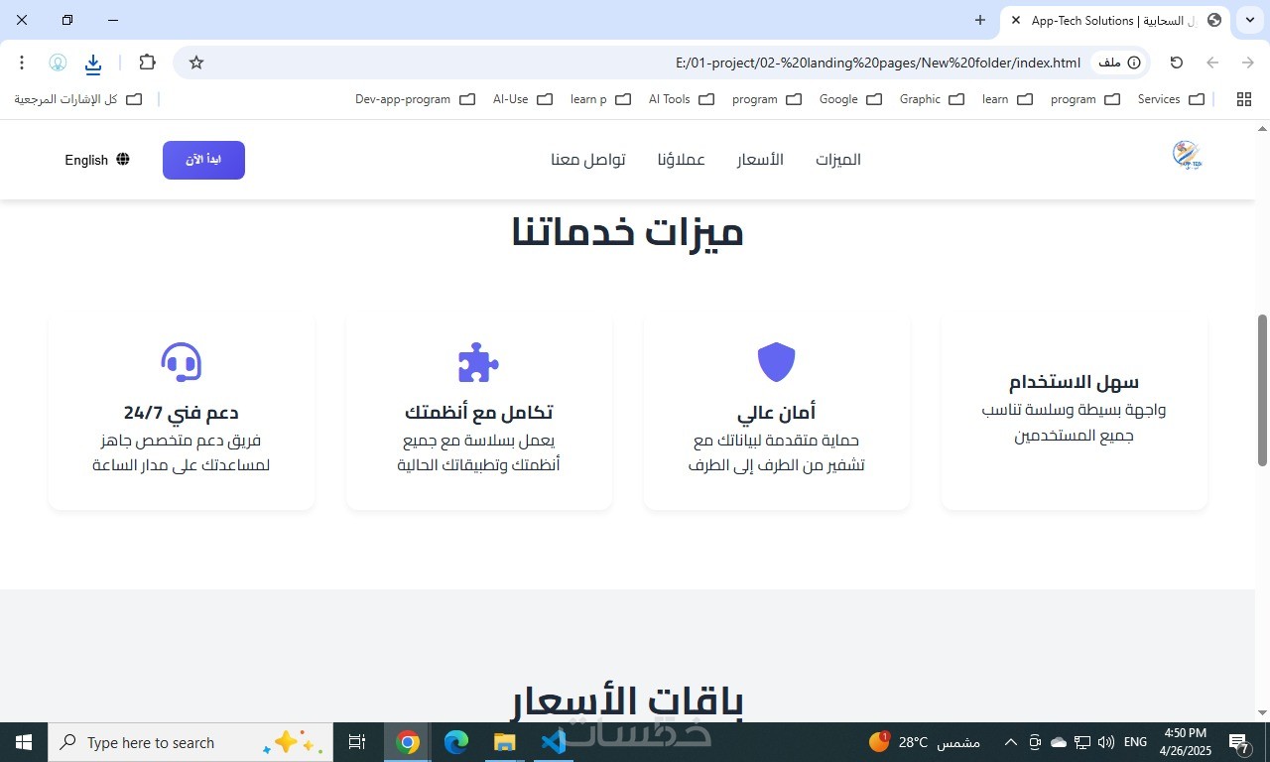
Task: Click the ميزات خدماتنا section title
Action: (627, 232)
